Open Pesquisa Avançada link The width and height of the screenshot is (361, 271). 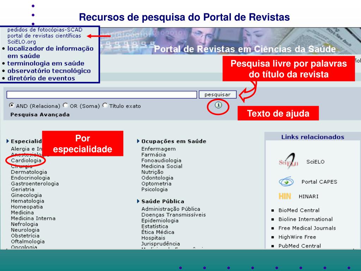(x=40, y=115)
